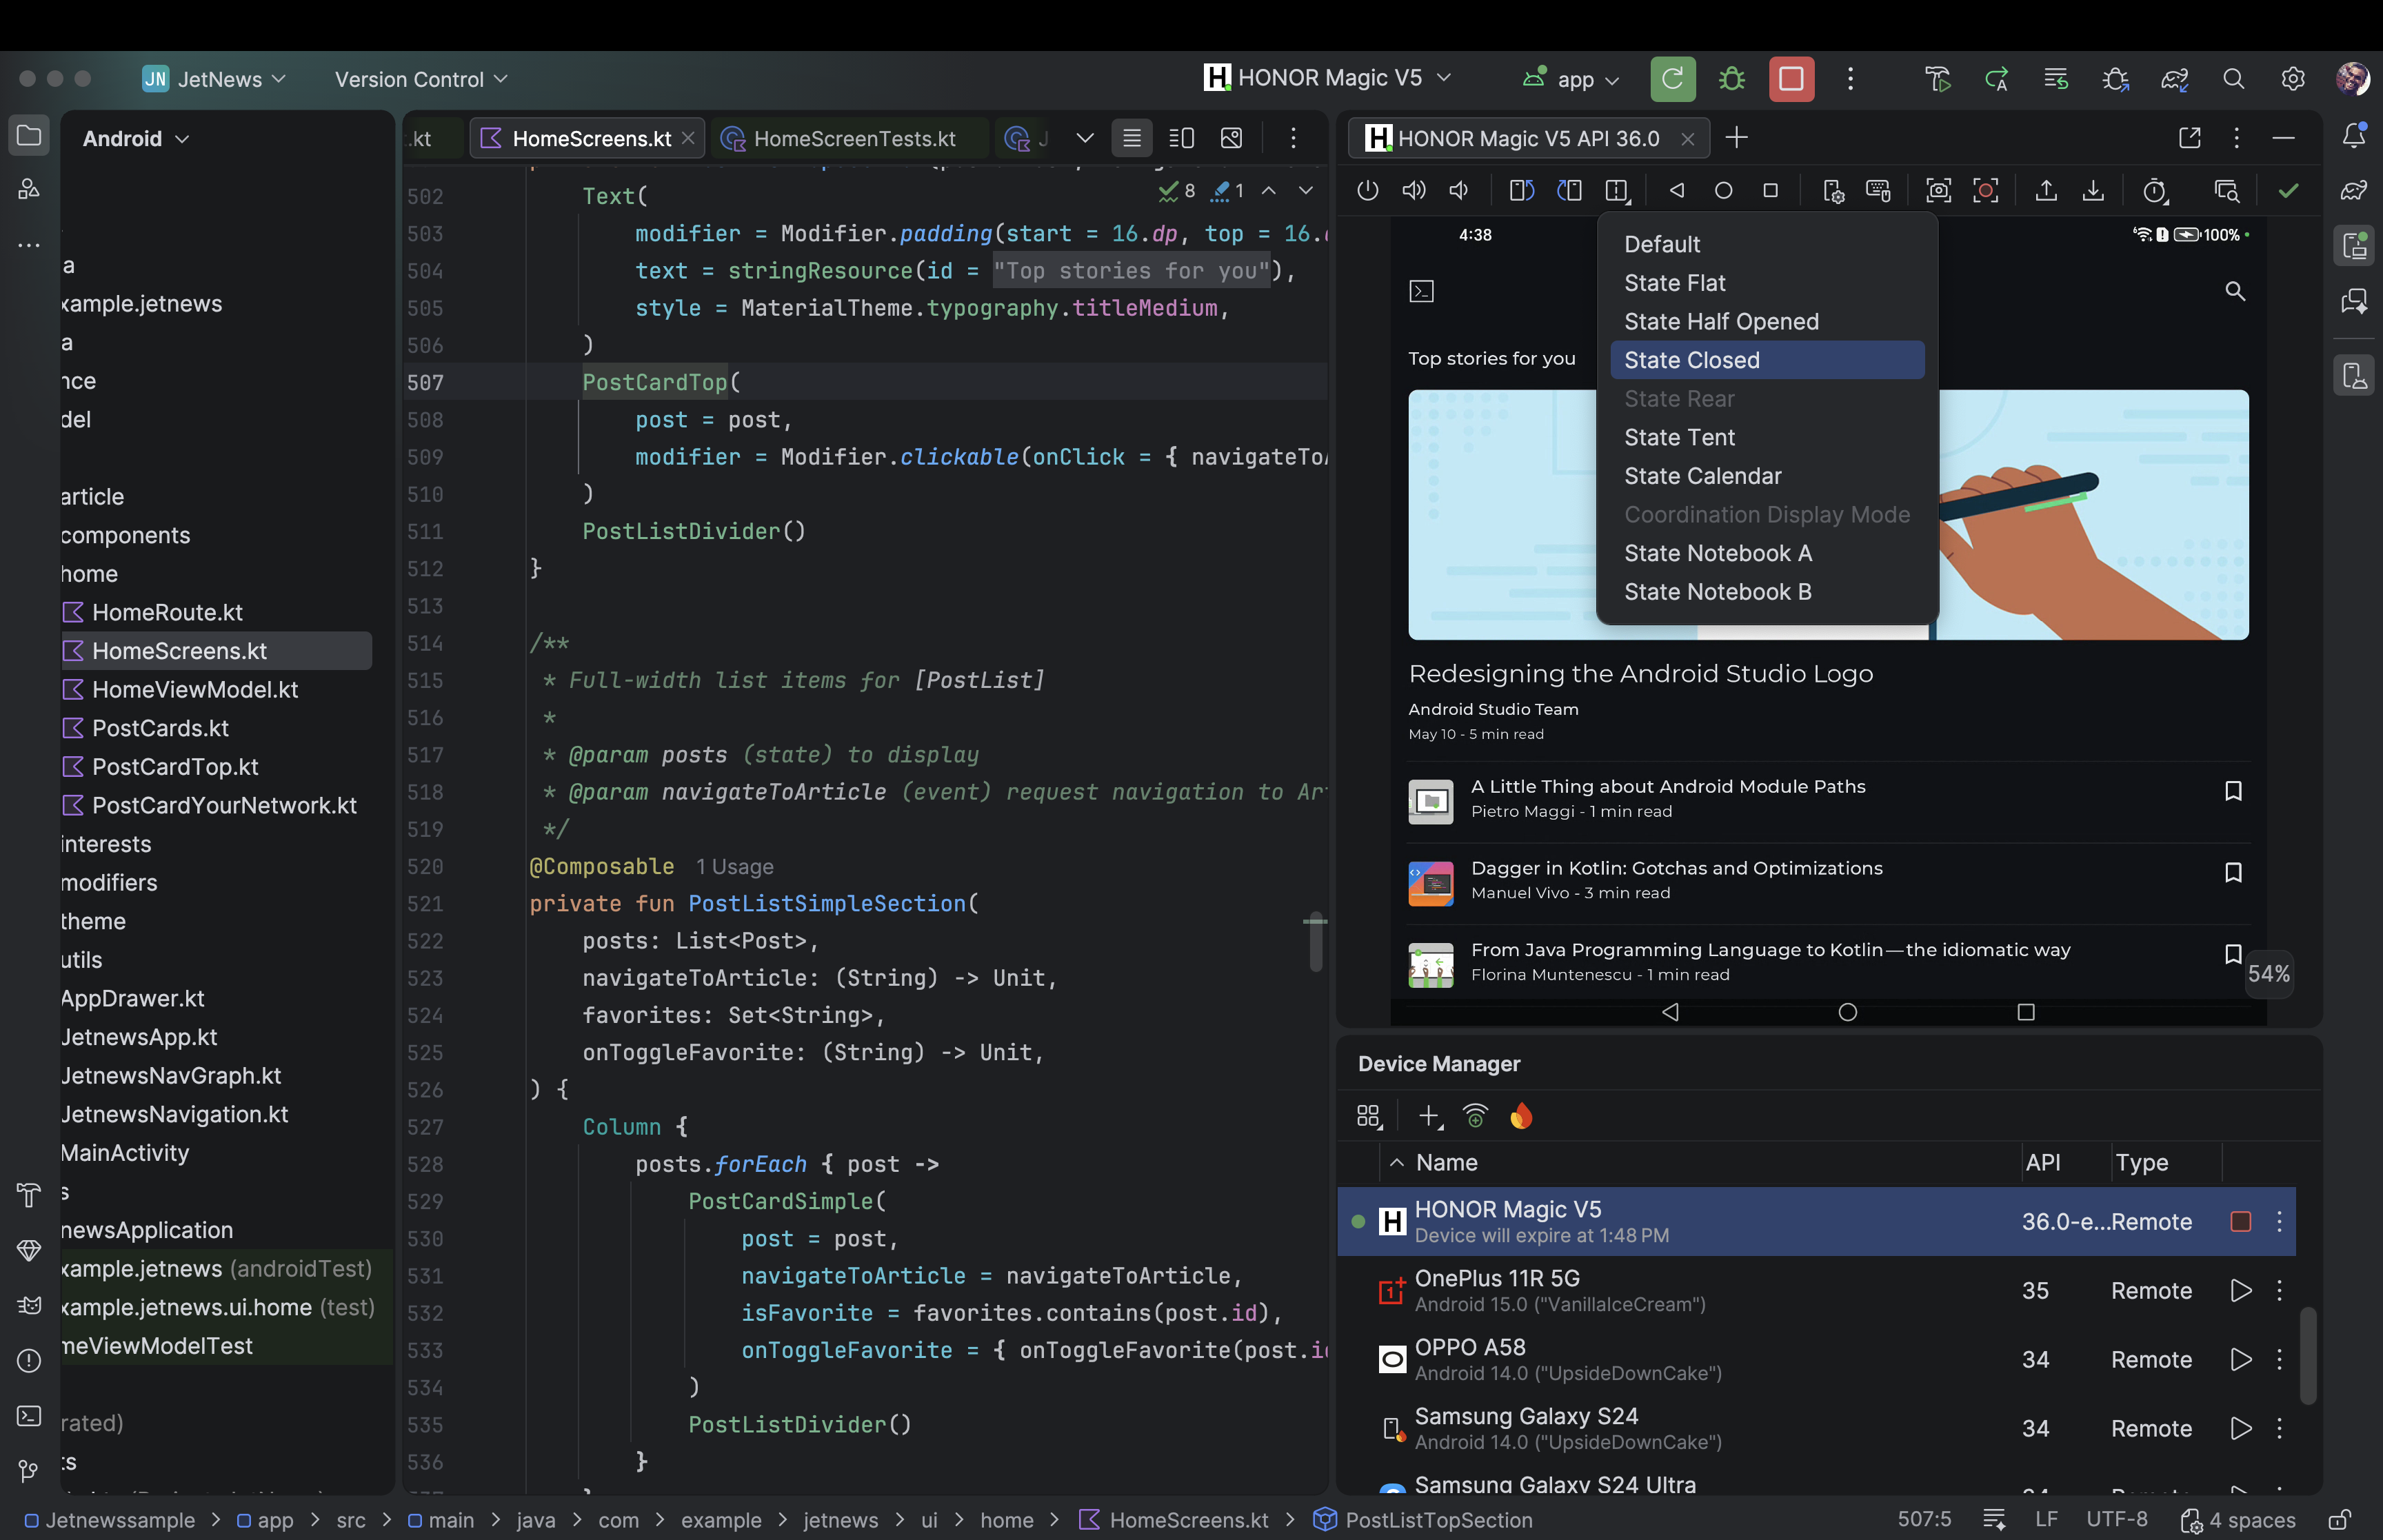Click the Device Manager list scrollbar
Viewport: 2383px width, 1540px height.
pos(2308,1356)
